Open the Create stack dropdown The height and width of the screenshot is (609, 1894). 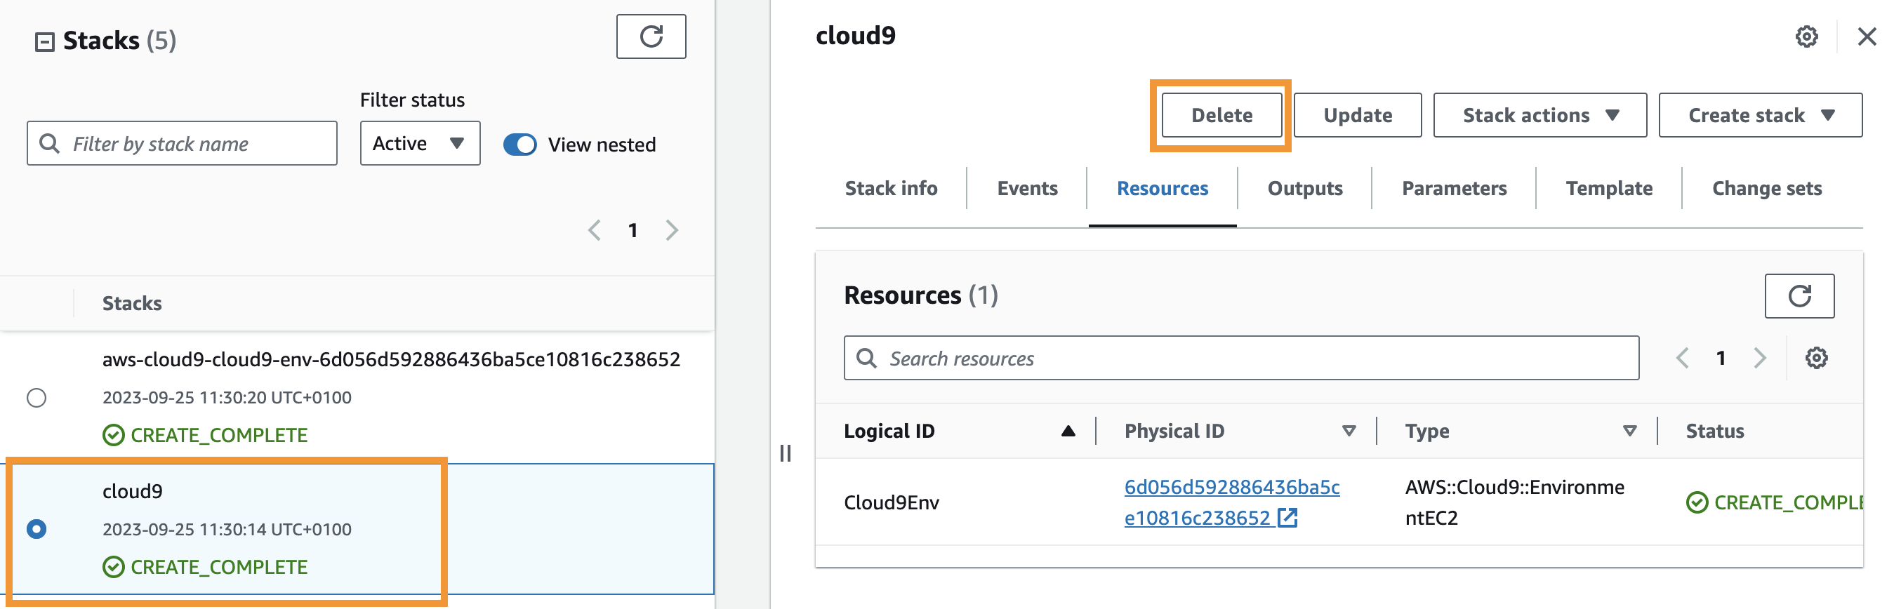click(1760, 115)
